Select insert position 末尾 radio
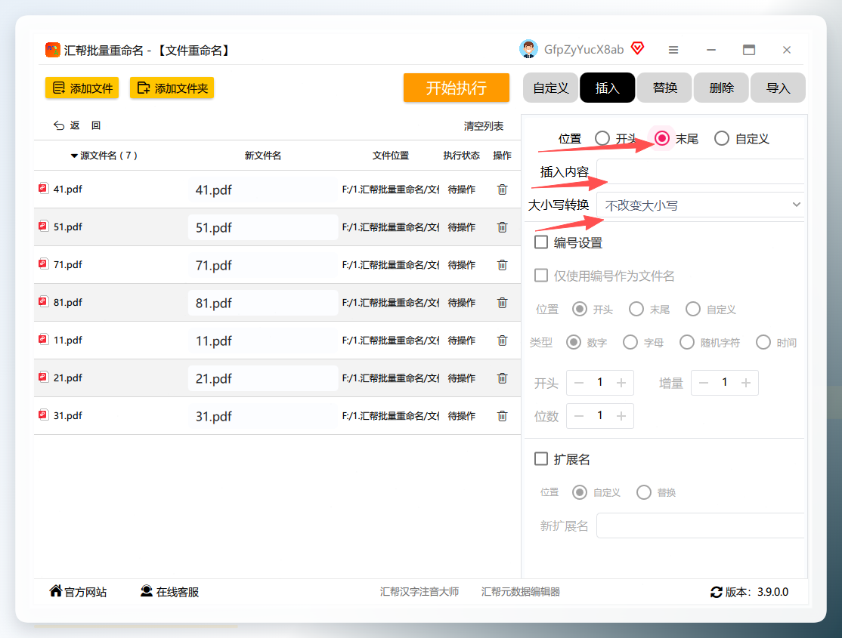The height and width of the screenshot is (638, 842). click(662, 138)
